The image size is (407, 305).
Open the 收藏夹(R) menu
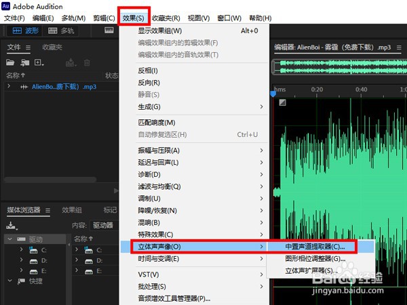click(x=166, y=18)
